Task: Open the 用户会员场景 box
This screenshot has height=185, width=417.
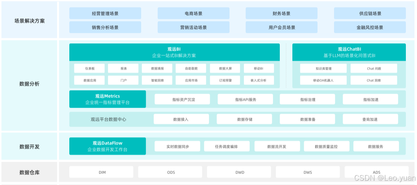Action: click(281, 27)
